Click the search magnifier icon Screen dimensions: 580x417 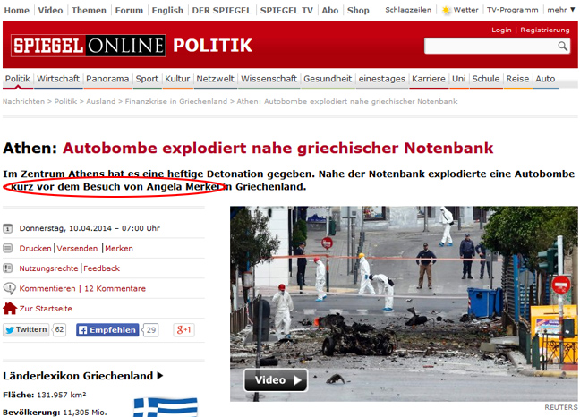(x=563, y=47)
